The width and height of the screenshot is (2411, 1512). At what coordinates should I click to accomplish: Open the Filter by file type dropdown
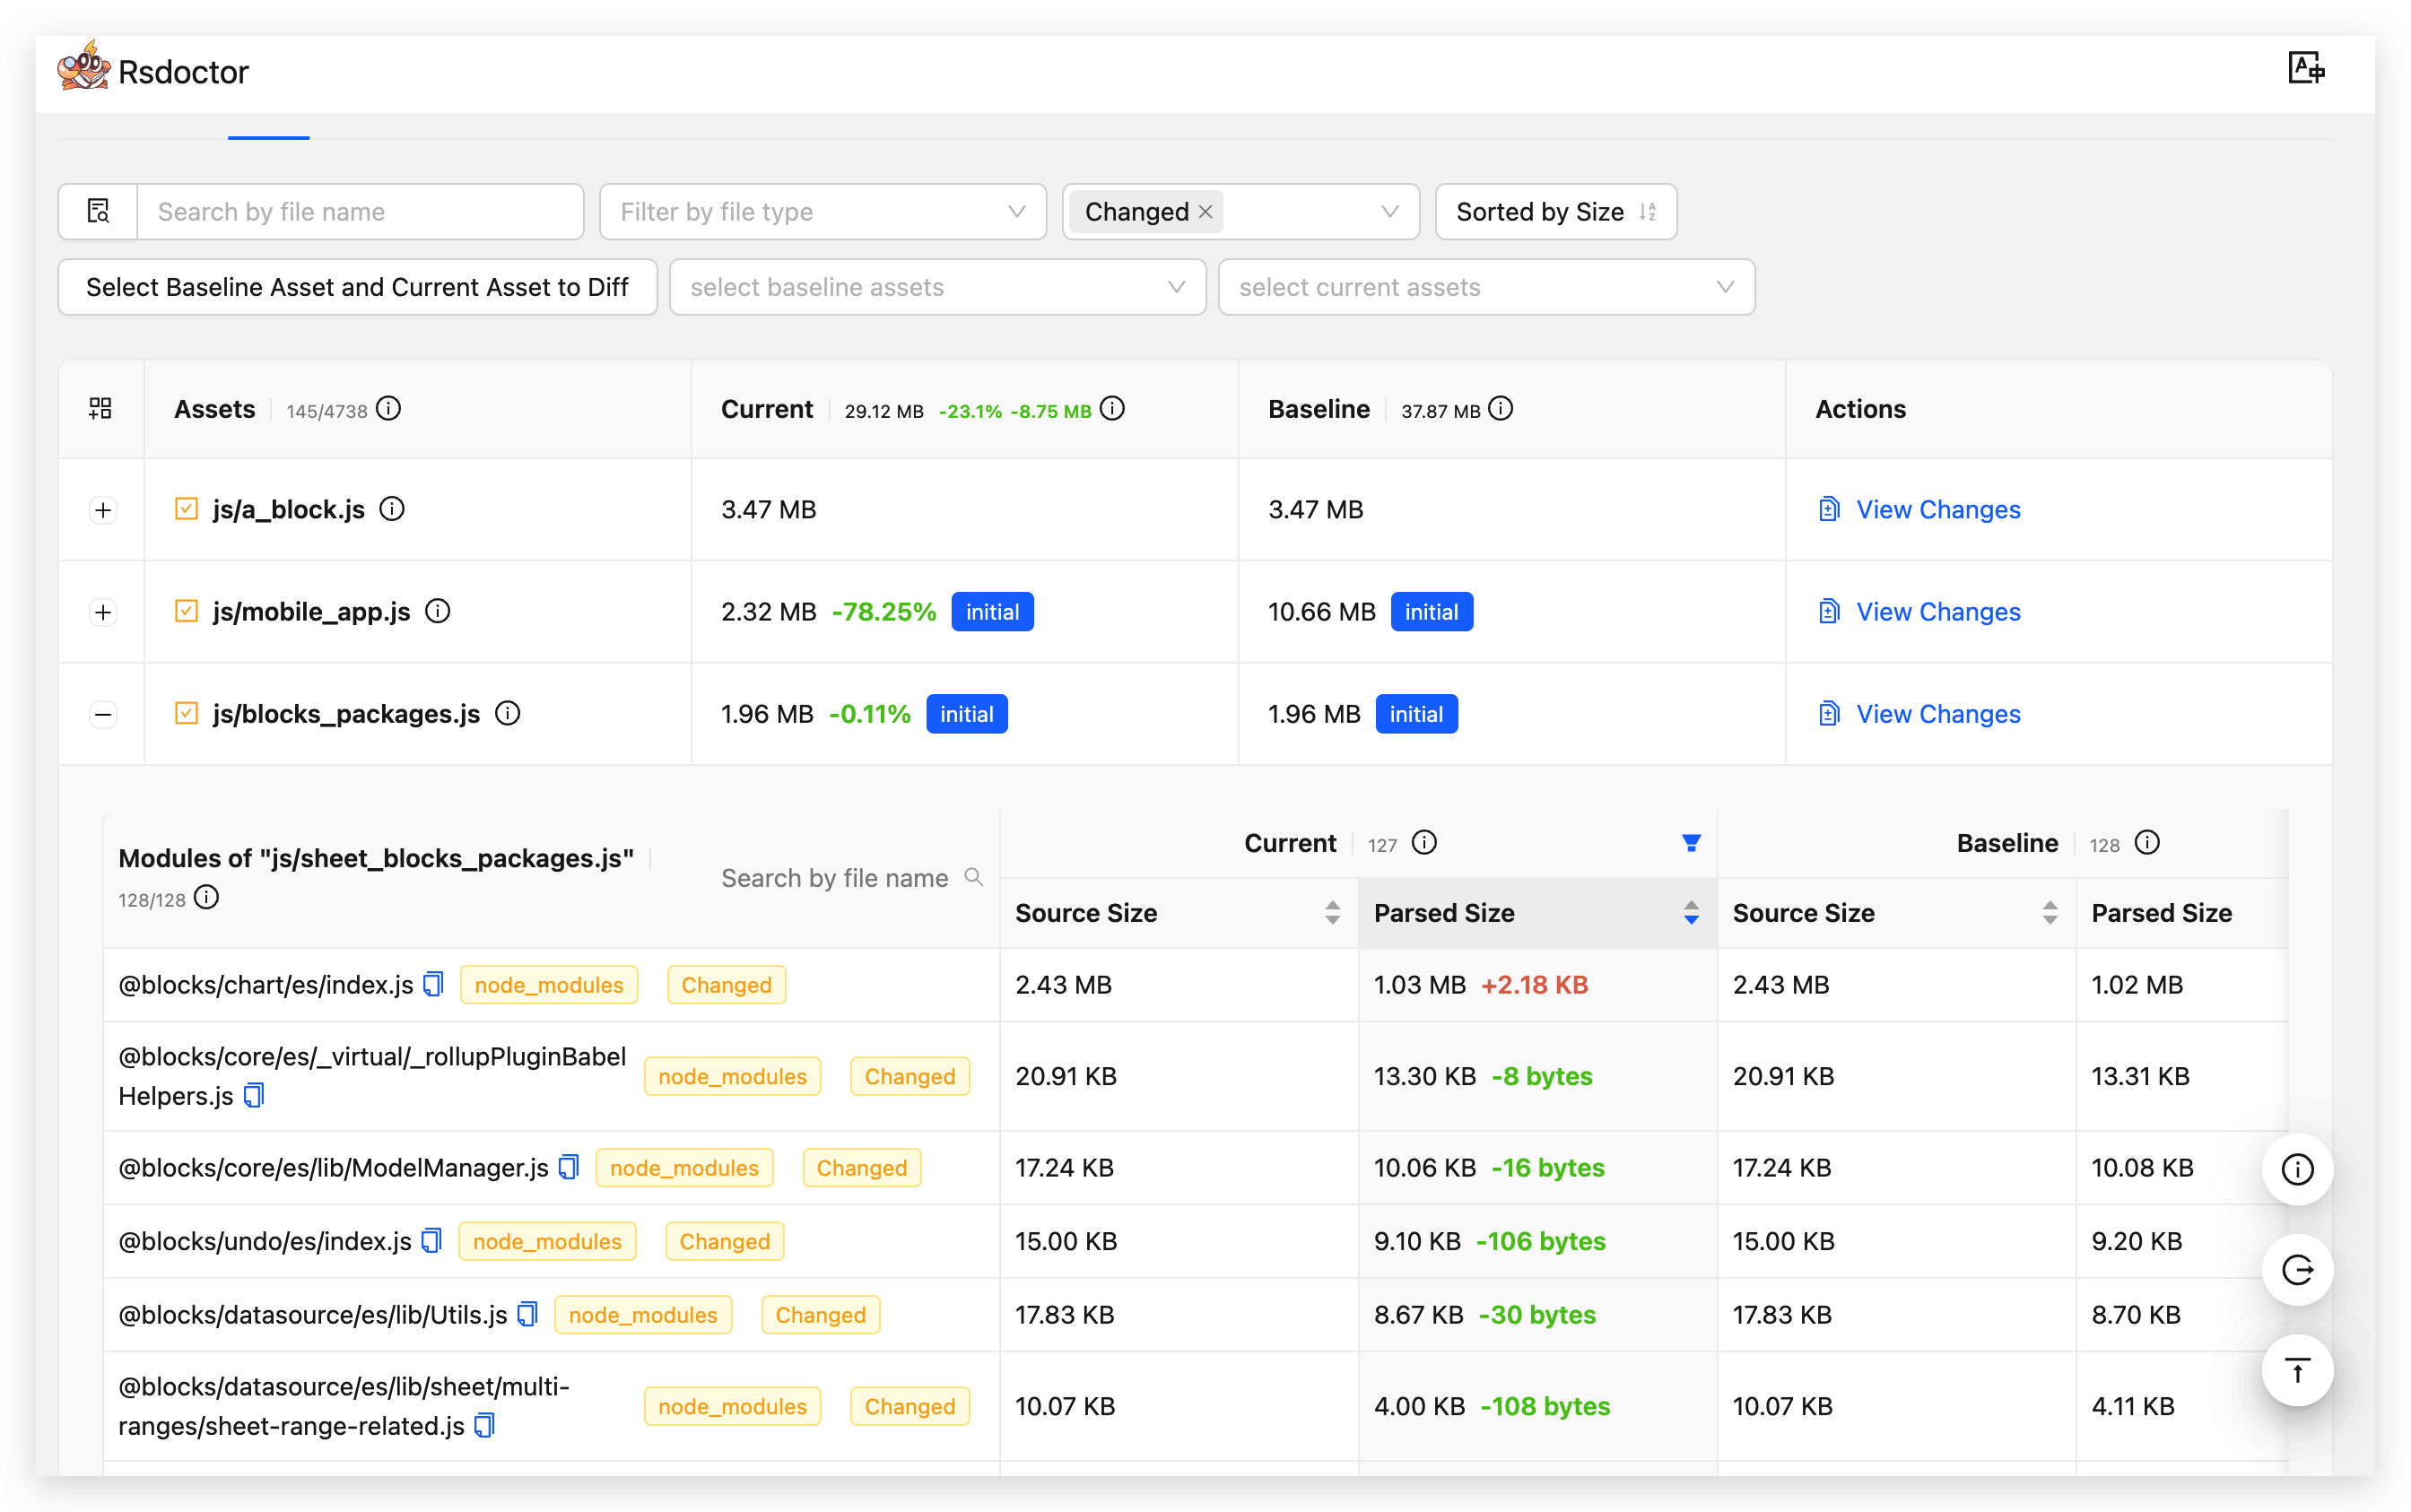(x=822, y=211)
